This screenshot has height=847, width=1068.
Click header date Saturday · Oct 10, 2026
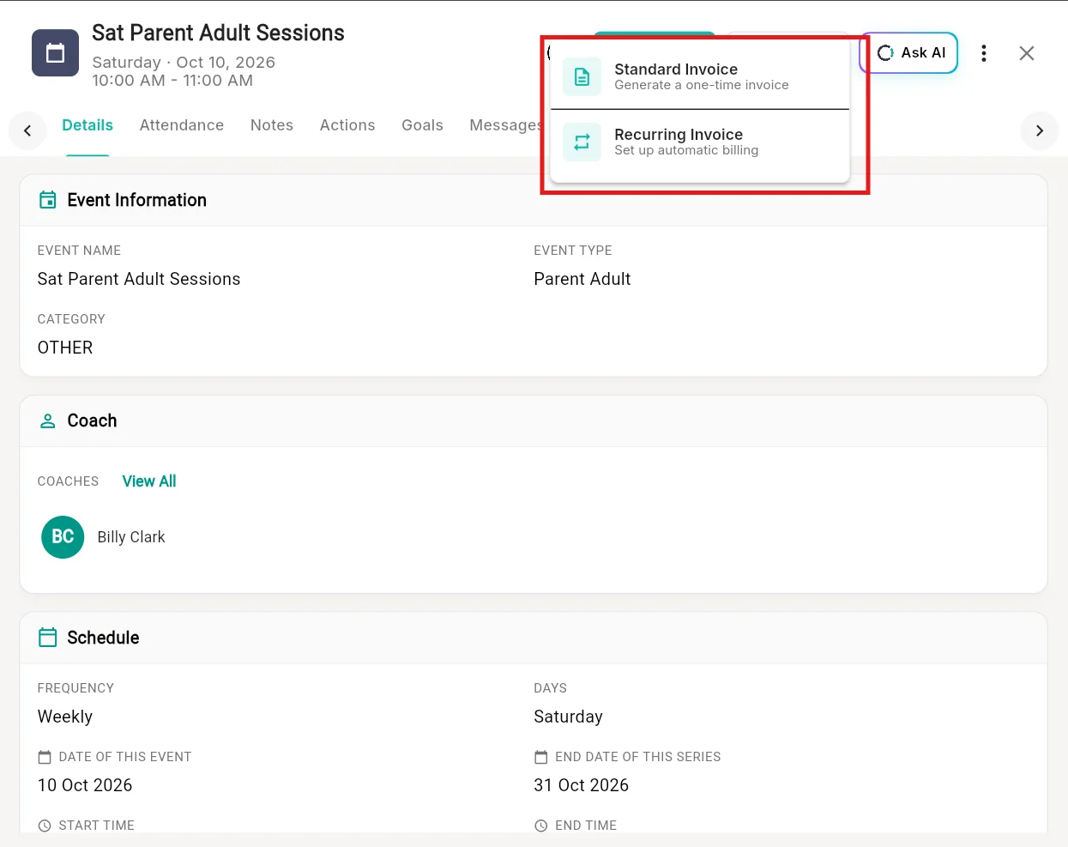click(x=184, y=63)
